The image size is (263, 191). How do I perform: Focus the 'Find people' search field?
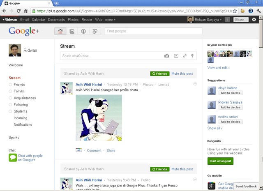tap(153, 31)
